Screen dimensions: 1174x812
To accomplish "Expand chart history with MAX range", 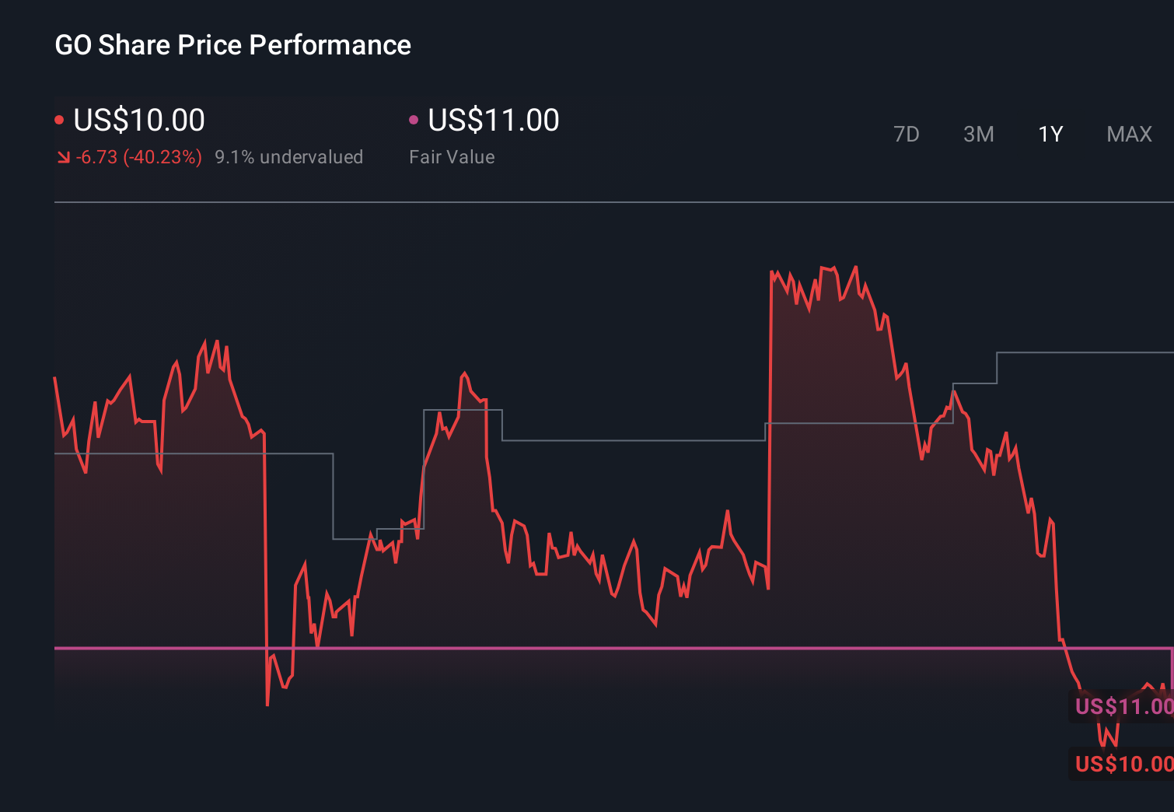I will (1129, 134).
